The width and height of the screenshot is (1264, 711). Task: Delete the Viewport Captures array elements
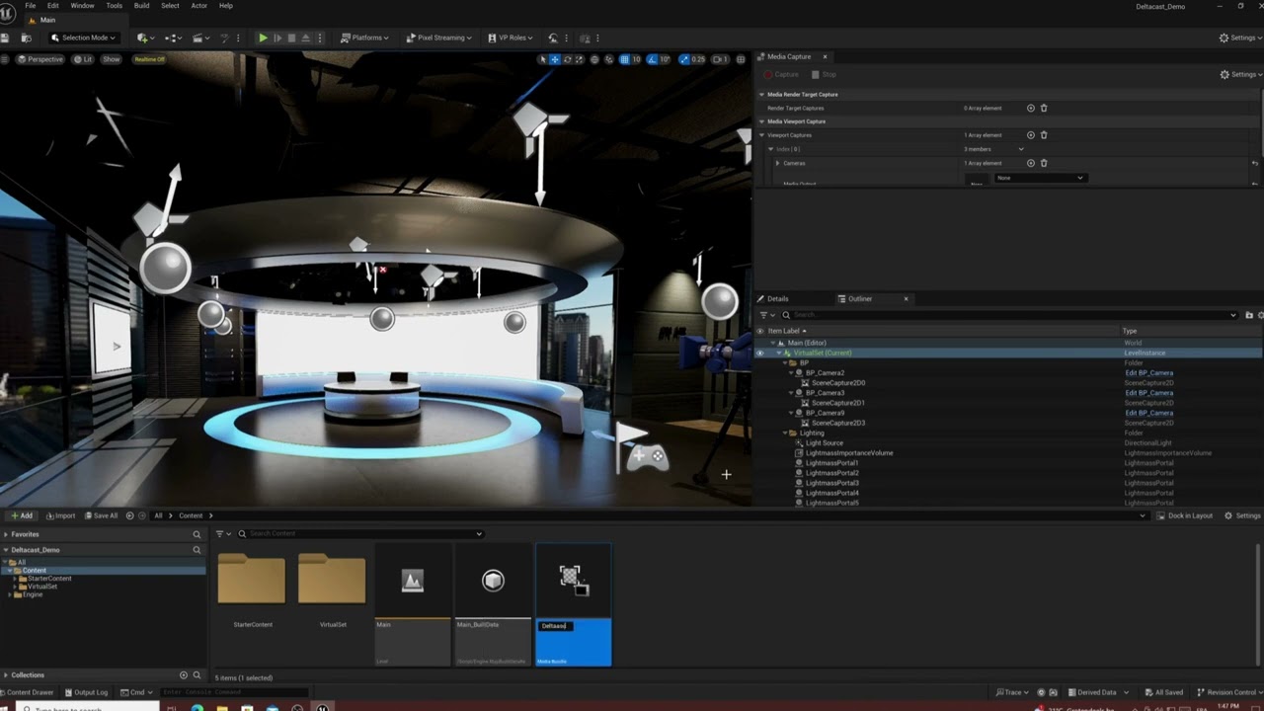point(1044,135)
